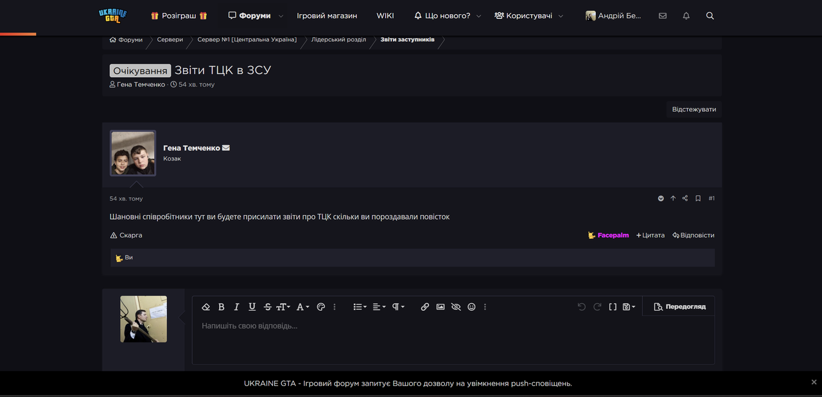Screen dimensions: 822x397
Task: Open the font size dropdown
Action: tap(283, 307)
